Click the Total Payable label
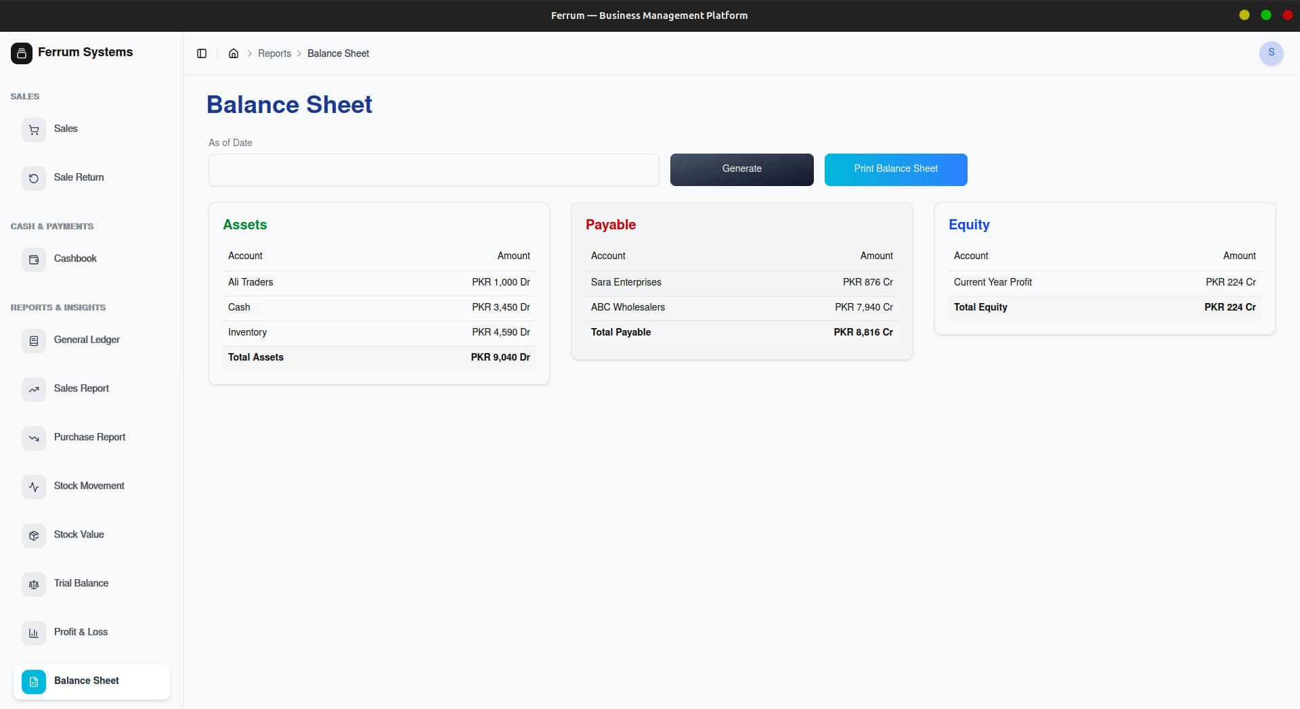 621,333
